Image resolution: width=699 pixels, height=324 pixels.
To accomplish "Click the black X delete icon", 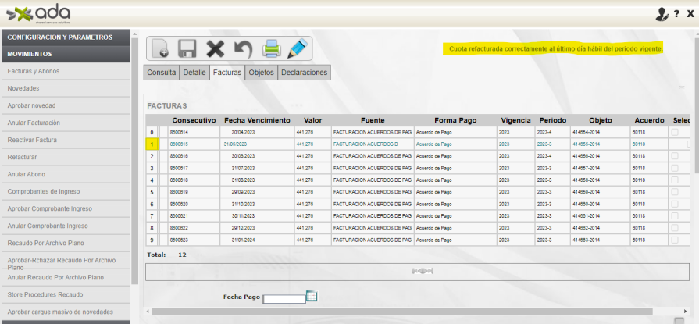I will [x=215, y=49].
